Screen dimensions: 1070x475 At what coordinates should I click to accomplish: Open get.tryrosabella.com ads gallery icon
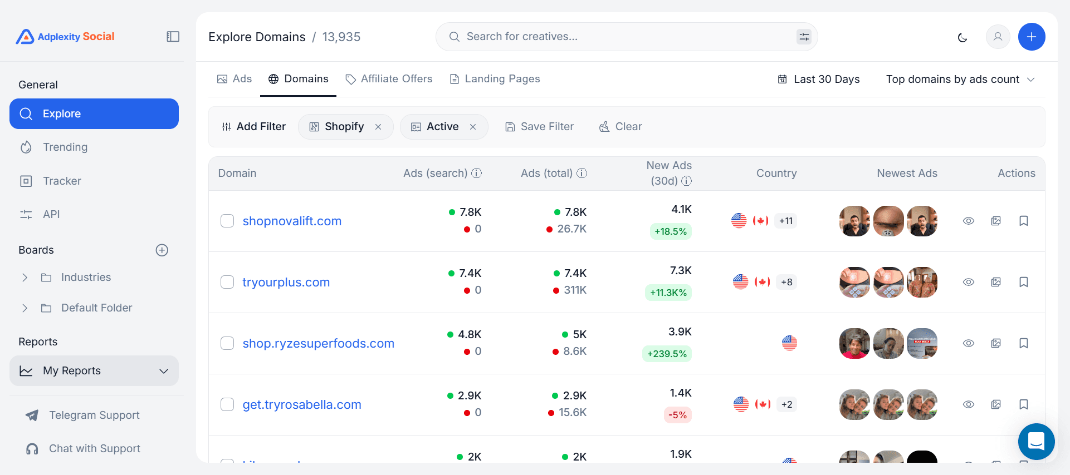pos(996,404)
